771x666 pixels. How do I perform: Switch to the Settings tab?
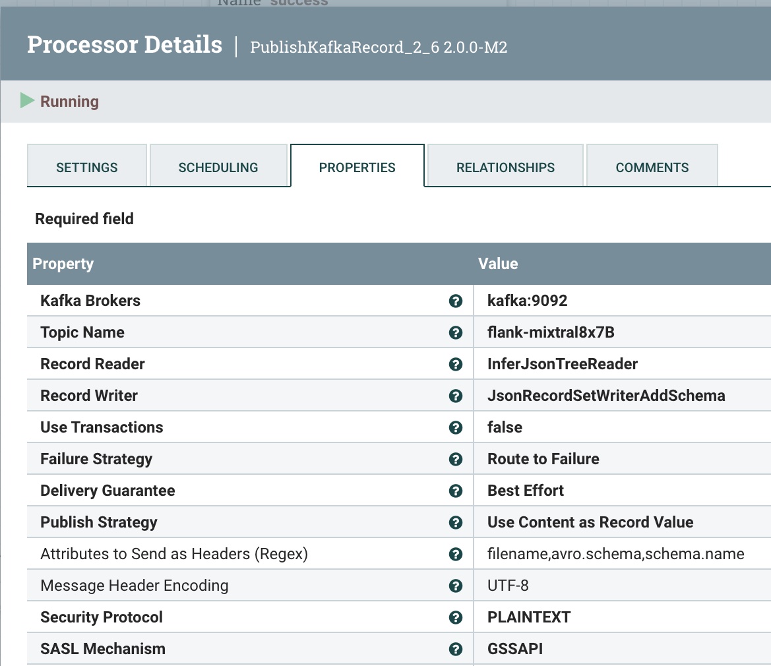(87, 167)
